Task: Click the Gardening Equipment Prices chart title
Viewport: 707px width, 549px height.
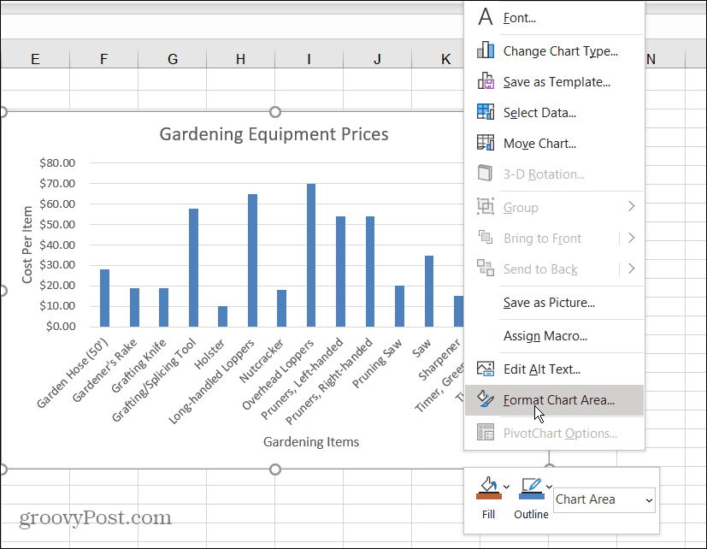Action: pos(274,134)
